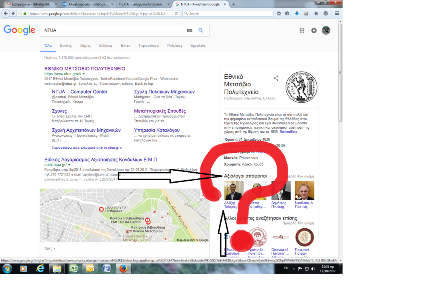
Task: Open a new browser tab with the plus
Action: [x=234, y=4]
